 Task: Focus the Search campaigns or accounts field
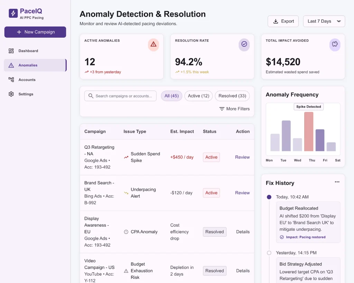120,96
